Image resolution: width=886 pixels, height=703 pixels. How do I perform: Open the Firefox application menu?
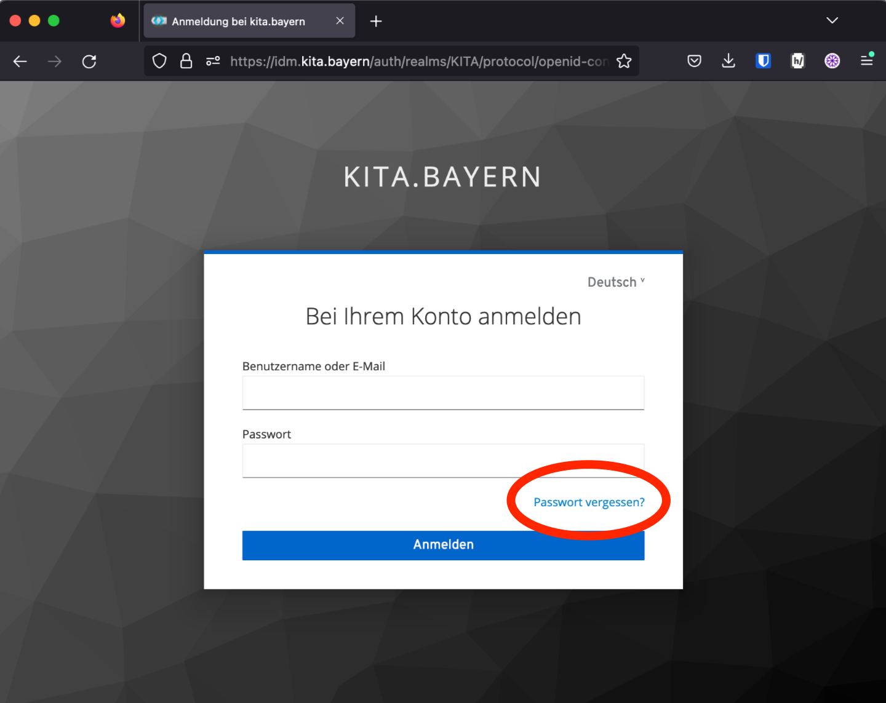point(866,61)
